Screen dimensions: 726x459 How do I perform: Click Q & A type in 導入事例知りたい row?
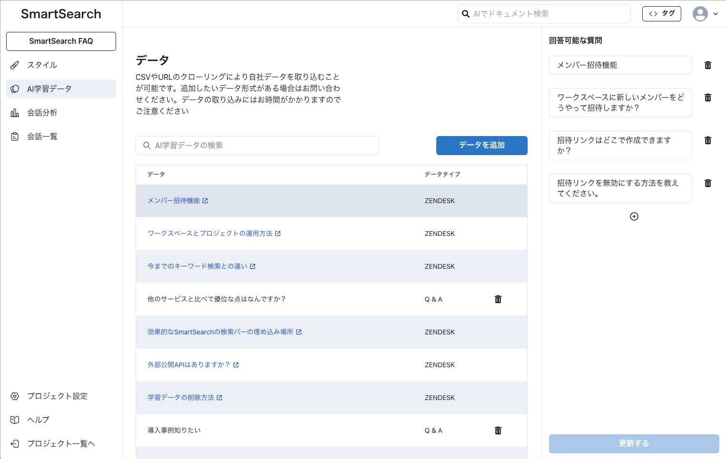tap(433, 430)
